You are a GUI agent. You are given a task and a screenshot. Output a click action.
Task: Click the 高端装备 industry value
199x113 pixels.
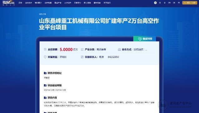click(x=101, y=49)
